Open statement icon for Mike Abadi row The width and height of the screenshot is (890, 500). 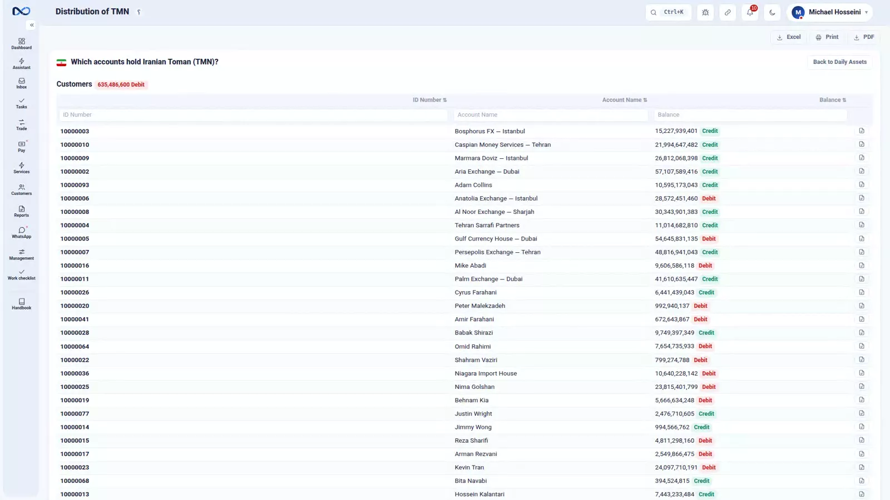pos(862,266)
